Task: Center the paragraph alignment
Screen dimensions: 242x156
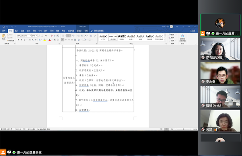Action: (66, 40)
